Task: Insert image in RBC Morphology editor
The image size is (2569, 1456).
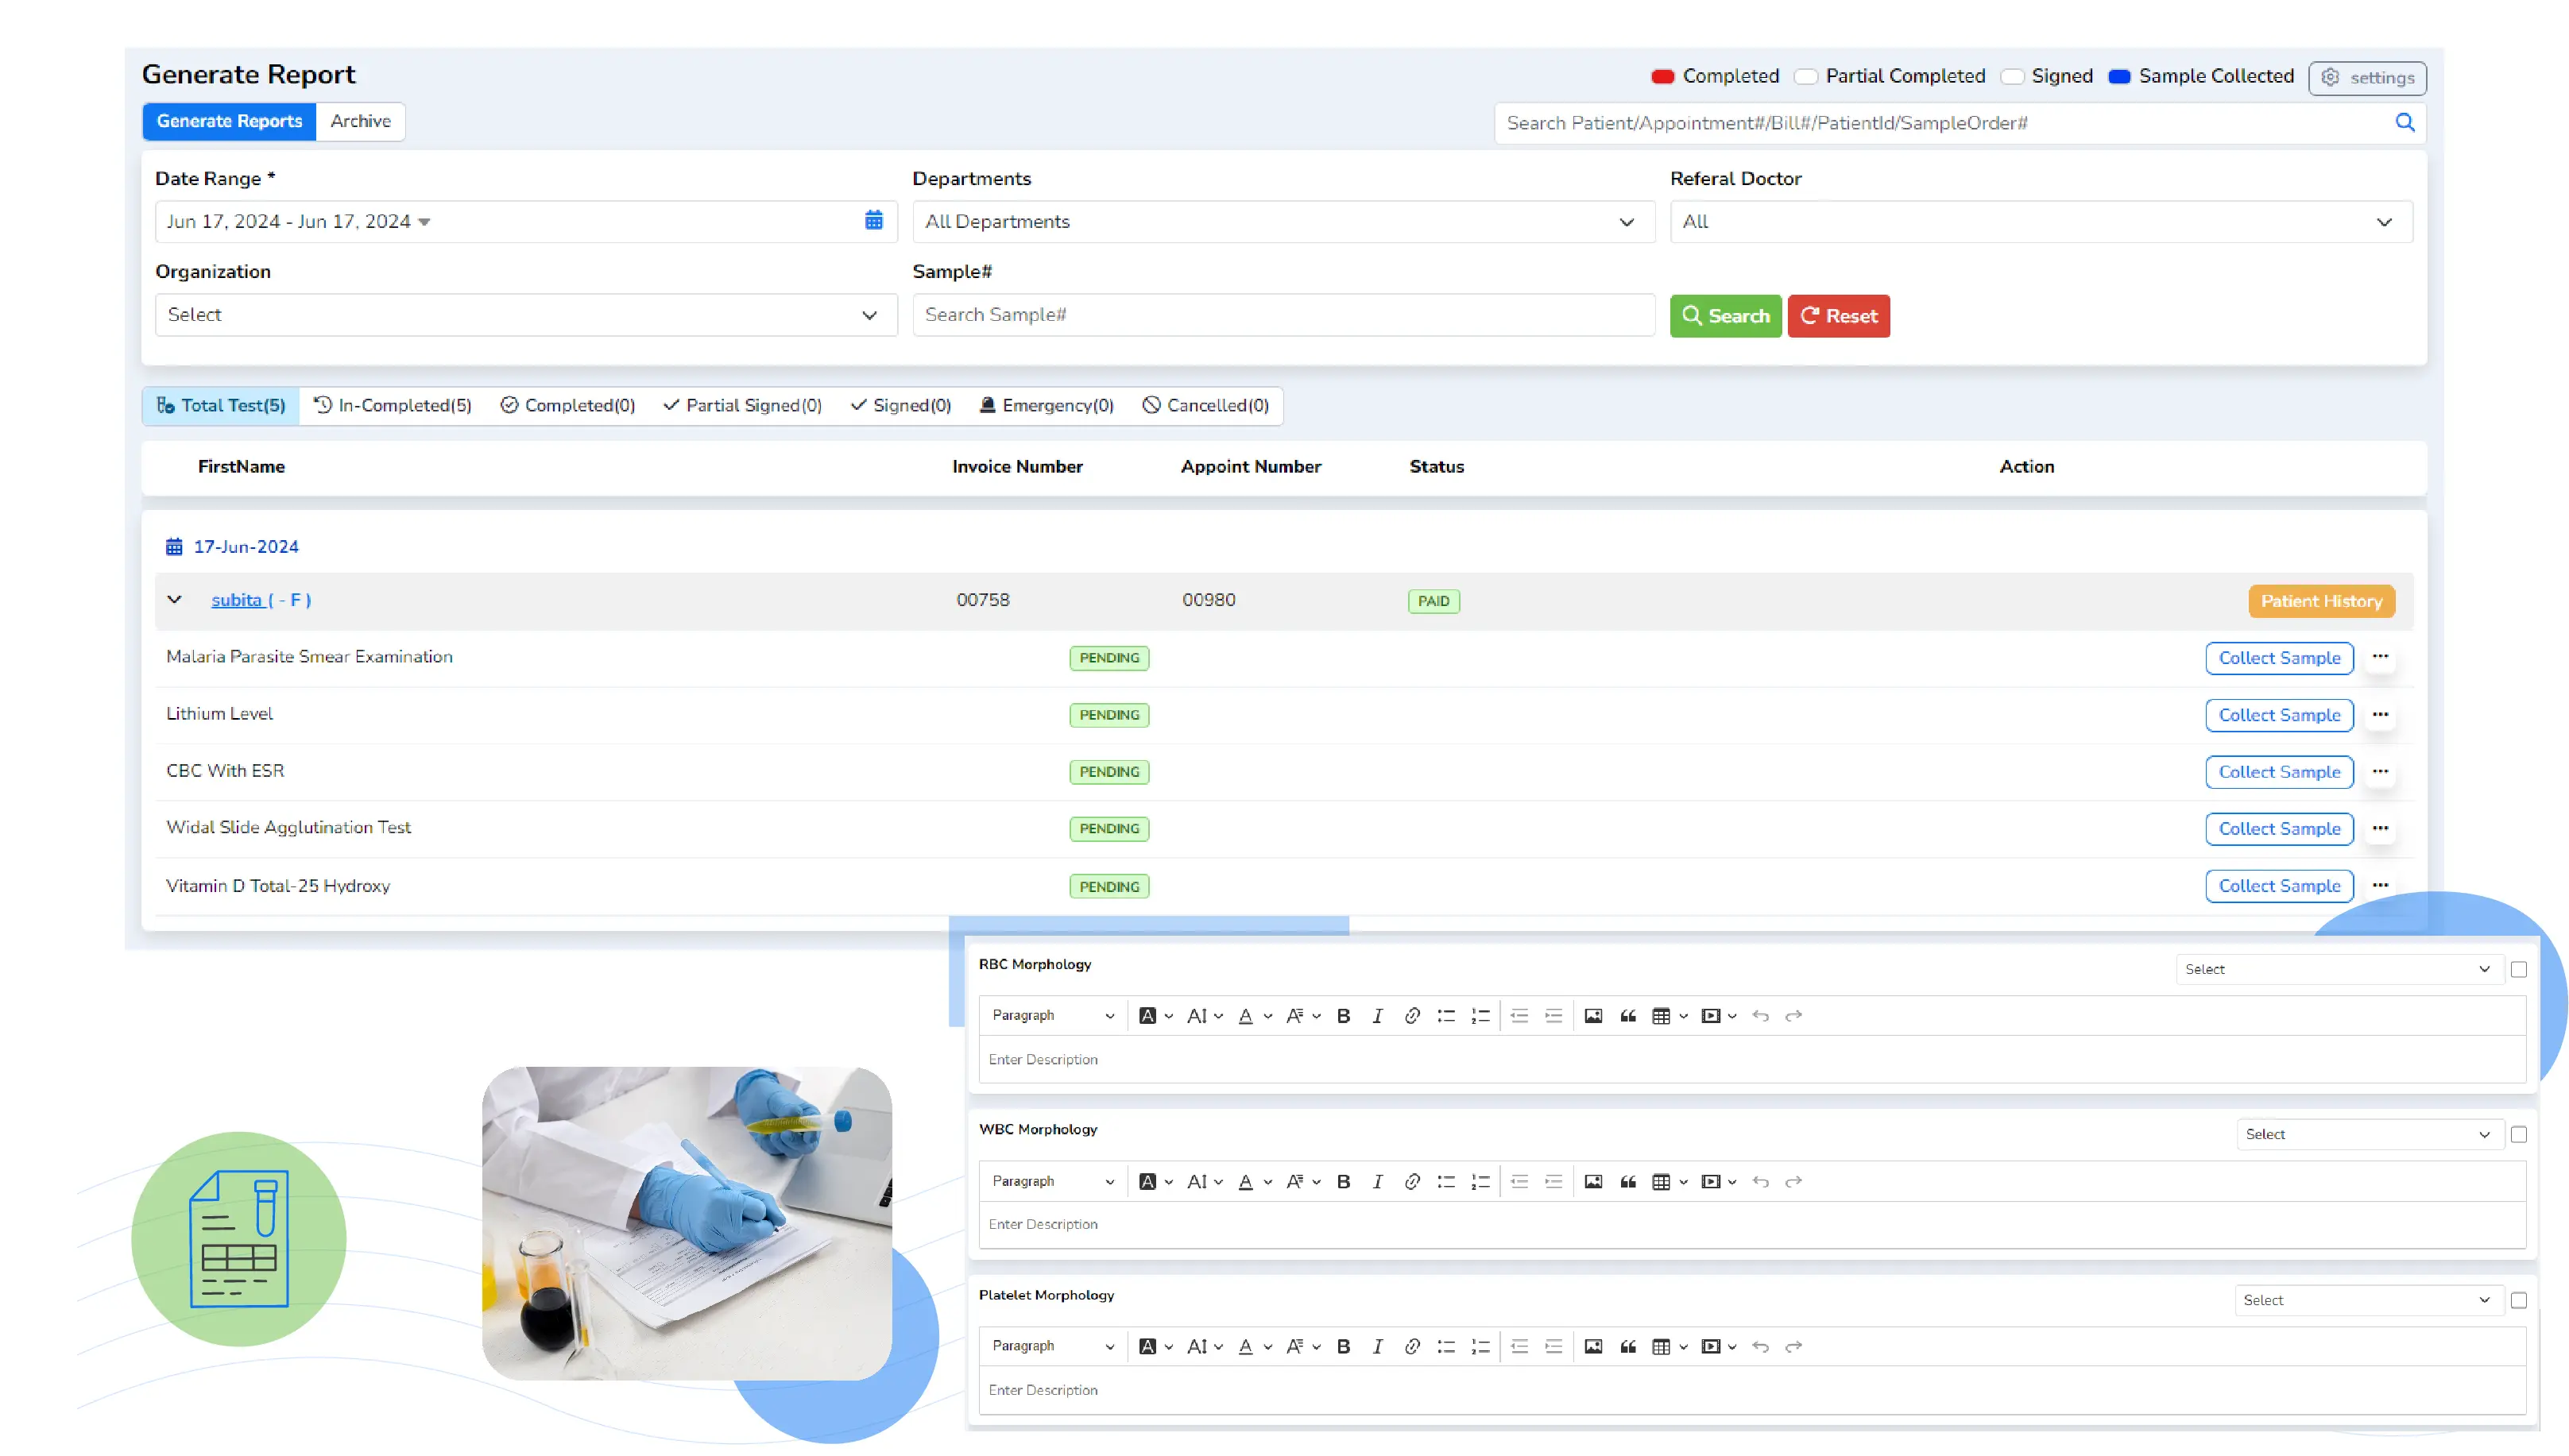Action: 1594,1016
